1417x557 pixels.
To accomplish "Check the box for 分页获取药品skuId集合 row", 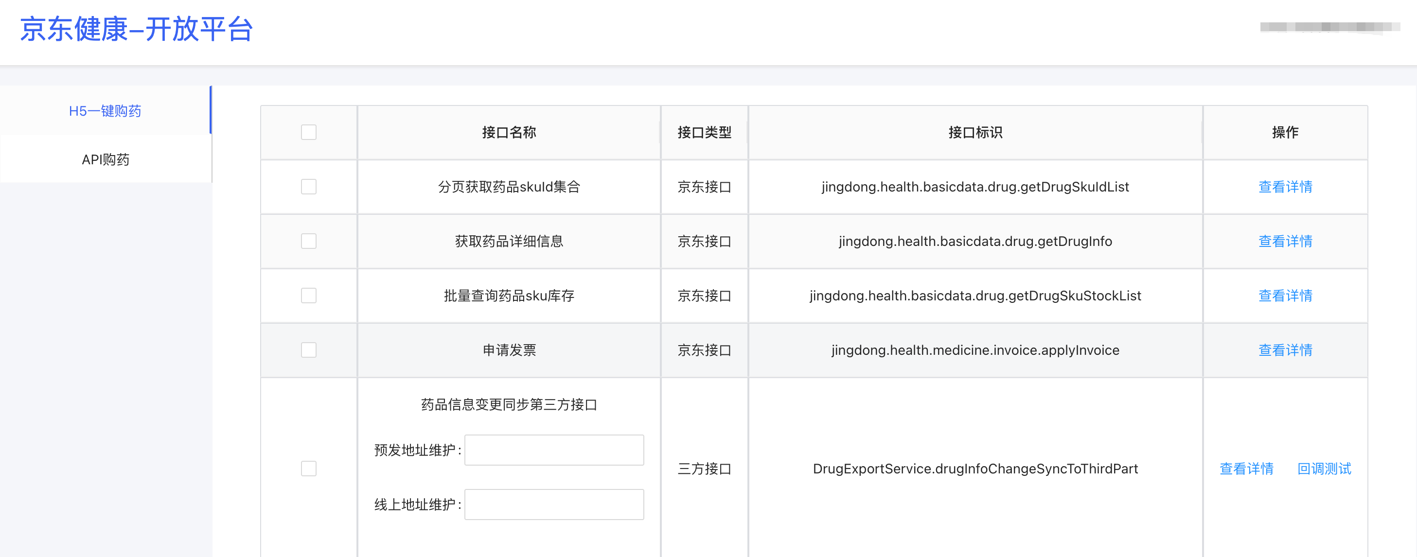I will (309, 187).
